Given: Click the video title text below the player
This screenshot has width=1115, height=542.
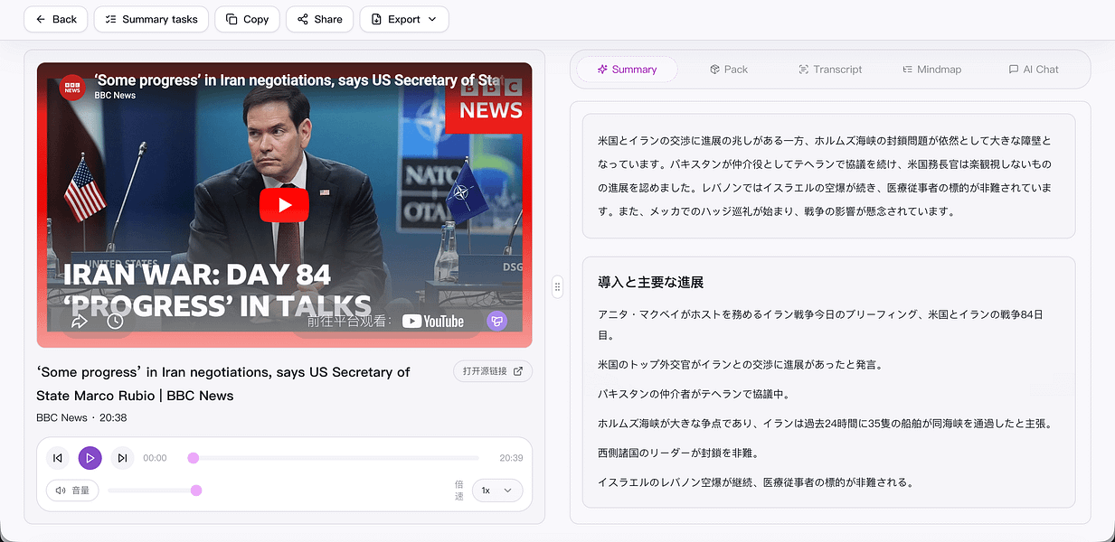Looking at the screenshot, I should click(223, 384).
